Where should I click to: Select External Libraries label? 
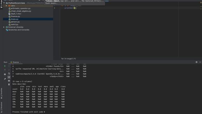coord(16,27)
